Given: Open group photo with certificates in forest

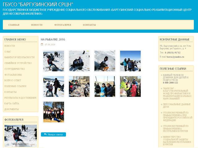Looking at the screenshot, I should click(x=54, y=112).
